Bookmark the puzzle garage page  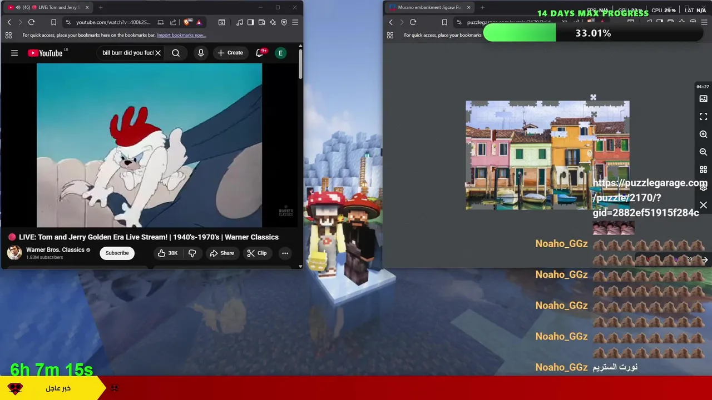444,22
